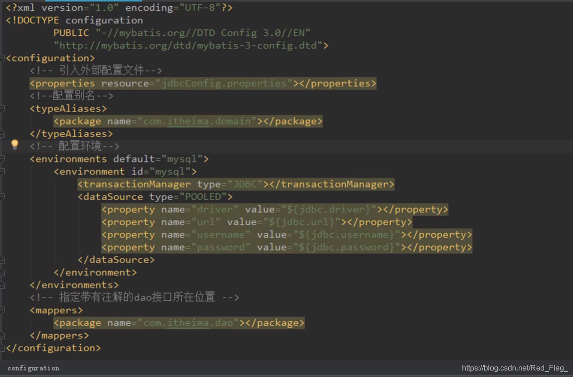Click the 配置别名 comment
This screenshot has width=573, height=377.
[x=71, y=96]
